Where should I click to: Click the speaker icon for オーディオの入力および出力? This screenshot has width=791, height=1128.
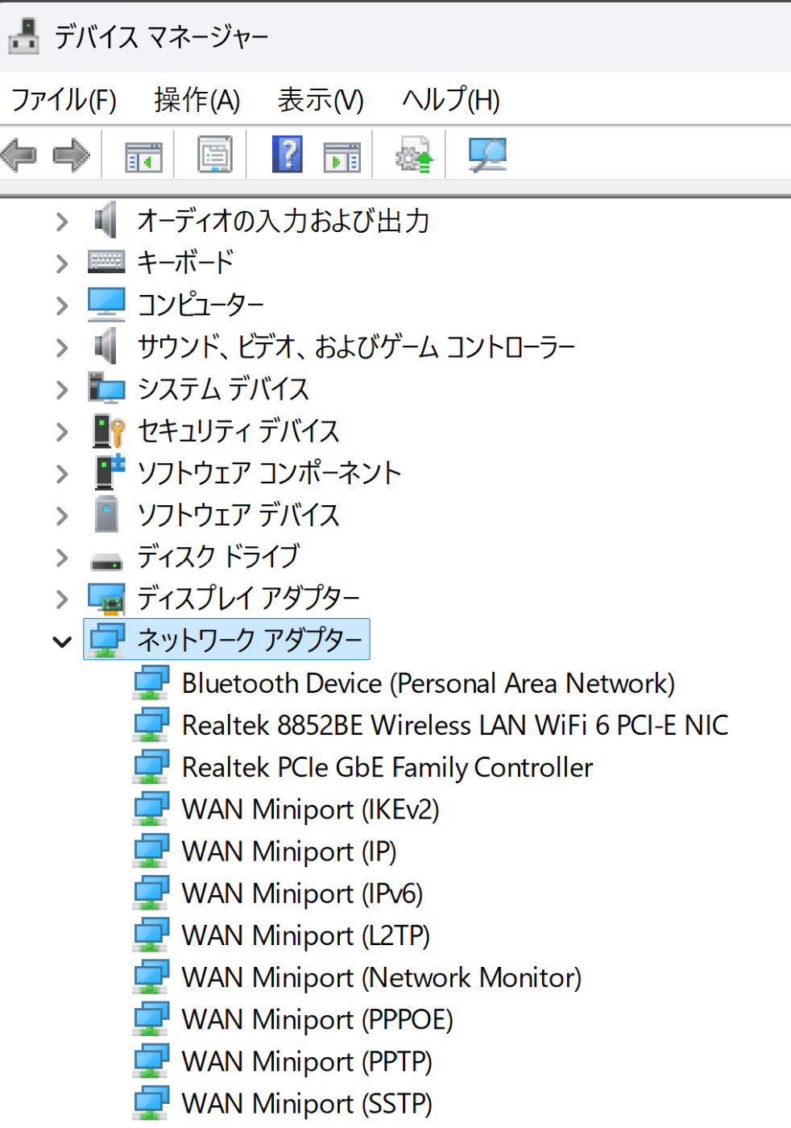click(106, 220)
